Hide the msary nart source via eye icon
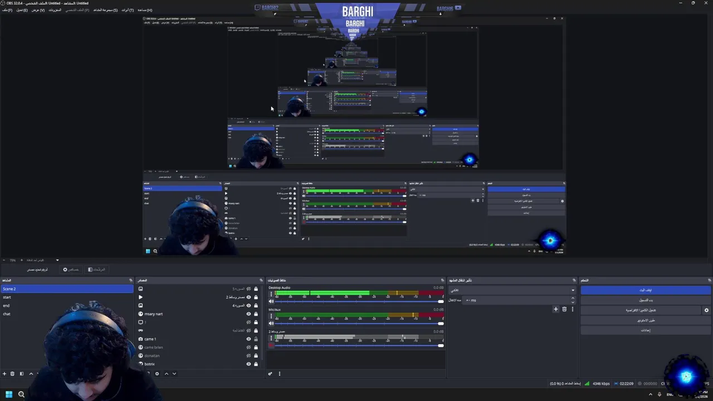This screenshot has width=713, height=401. tap(248, 314)
